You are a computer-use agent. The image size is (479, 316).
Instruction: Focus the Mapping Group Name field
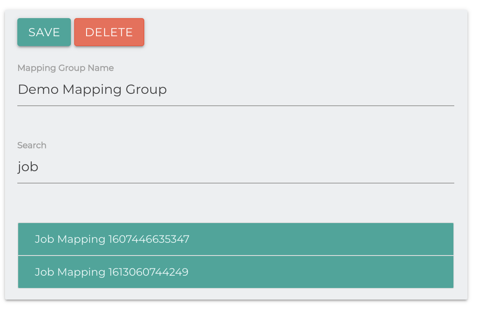235,90
